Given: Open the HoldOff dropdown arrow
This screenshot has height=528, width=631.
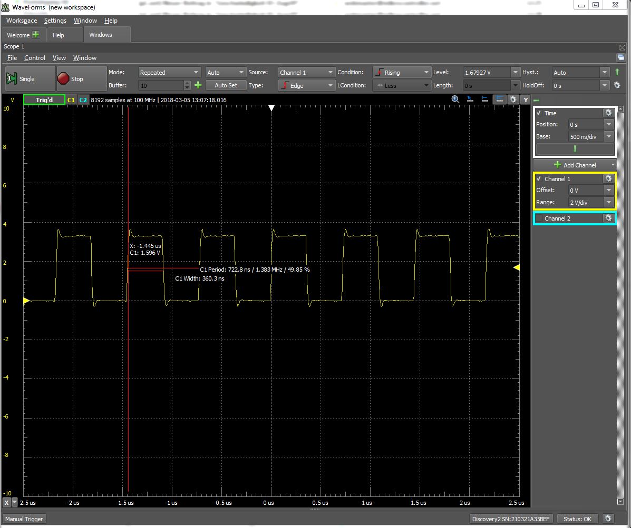Looking at the screenshot, I should 605,85.
